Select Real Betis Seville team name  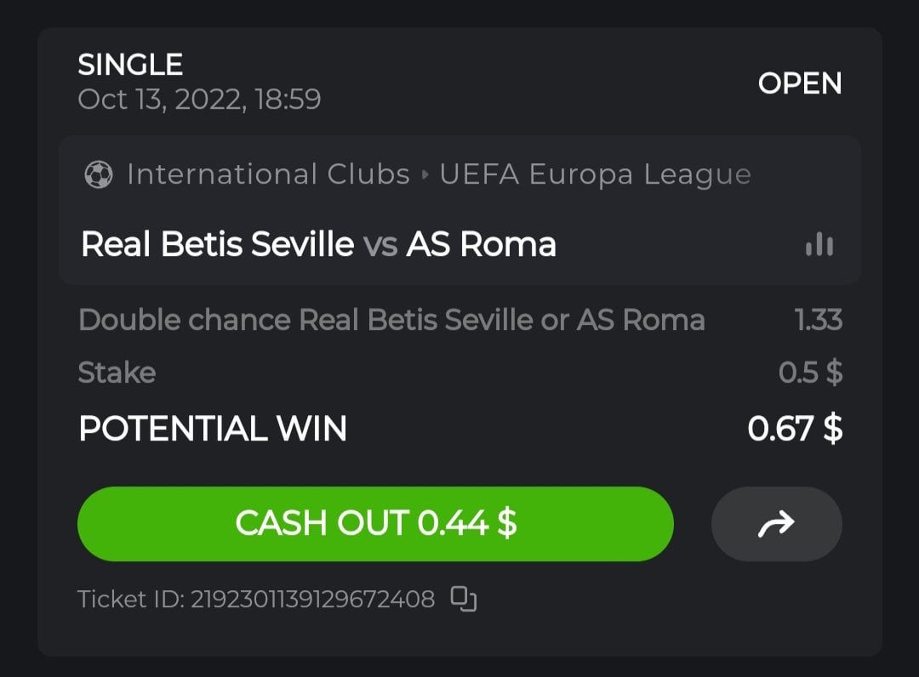click(x=217, y=245)
